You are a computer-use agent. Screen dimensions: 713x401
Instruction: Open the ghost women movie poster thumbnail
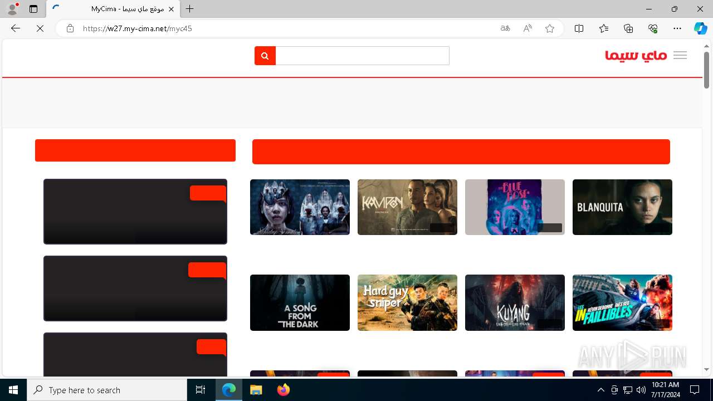[300, 207]
